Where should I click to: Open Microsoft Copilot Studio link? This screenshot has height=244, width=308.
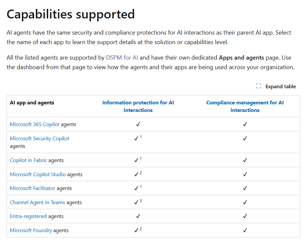coord(38,175)
